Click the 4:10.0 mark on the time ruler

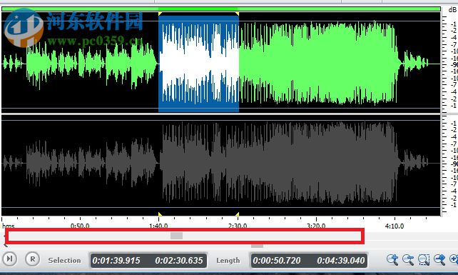[395, 226]
